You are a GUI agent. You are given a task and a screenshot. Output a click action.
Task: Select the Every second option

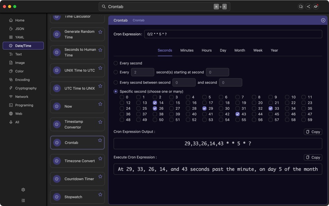pos(116,63)
